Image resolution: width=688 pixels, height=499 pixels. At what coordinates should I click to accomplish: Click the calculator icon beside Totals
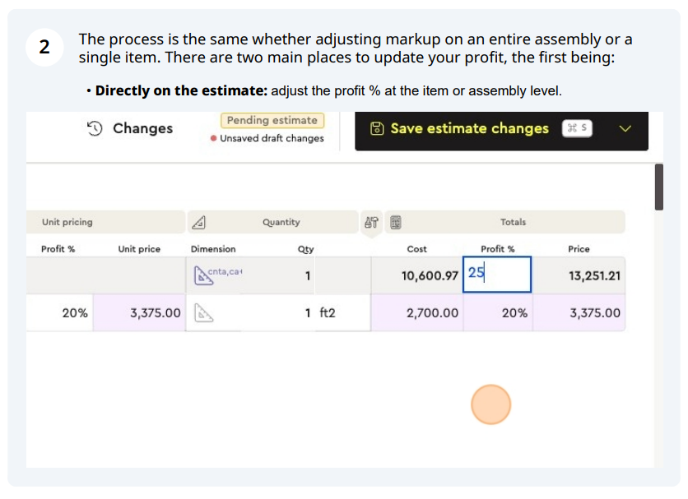coord(395,222)
